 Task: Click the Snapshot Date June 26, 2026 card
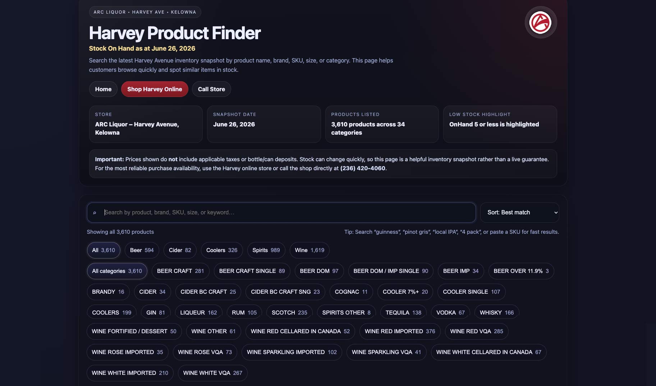[x=264, y=124]
